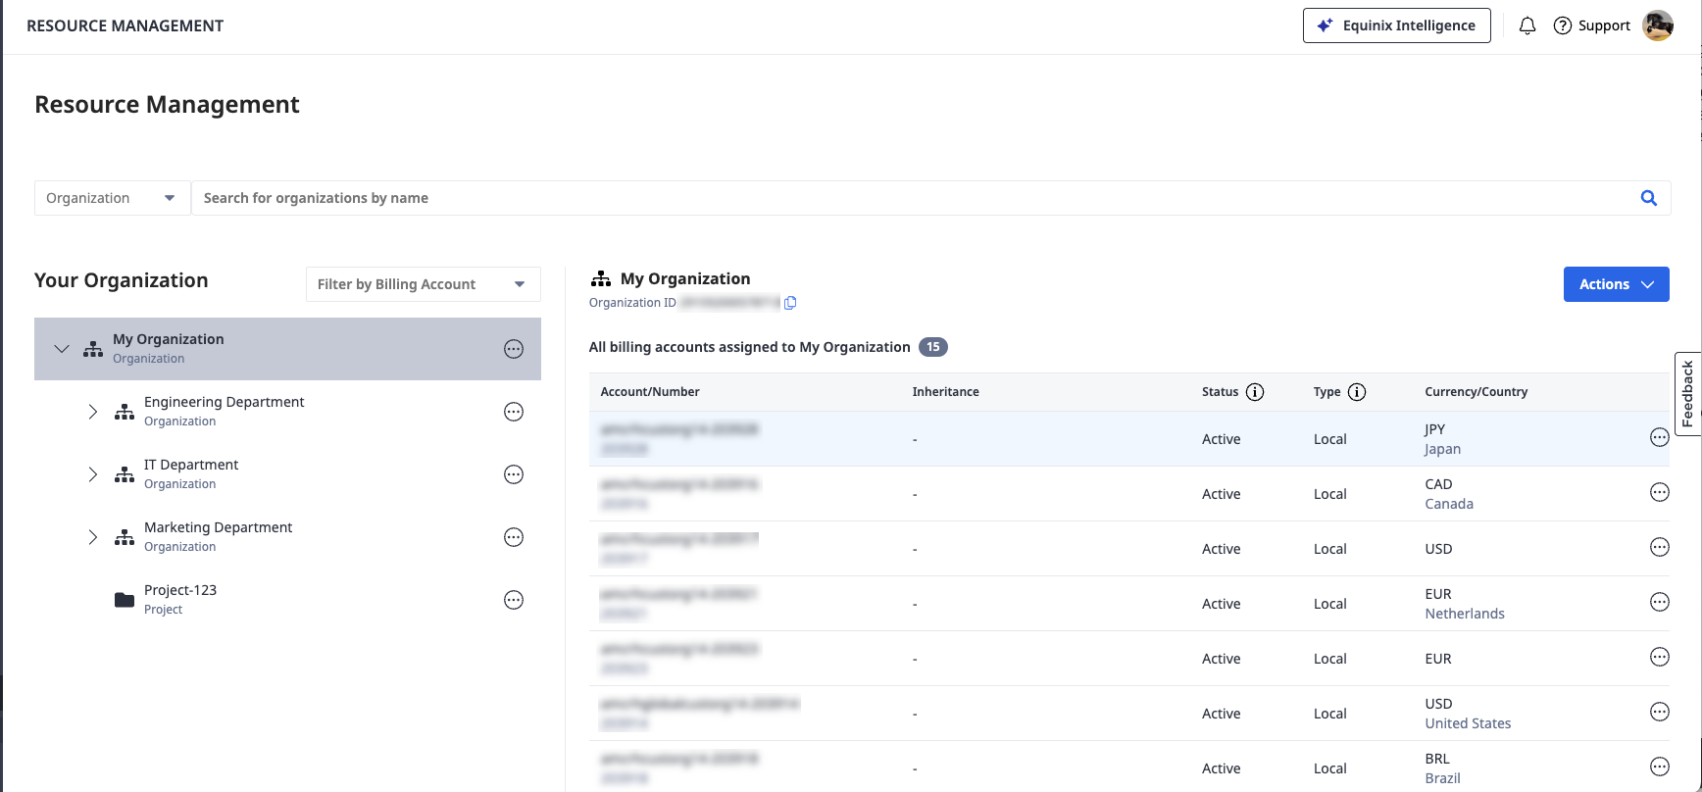Click the Equinix Intelligence button
The image size is (1702, 792).
tap(1396, 25)
